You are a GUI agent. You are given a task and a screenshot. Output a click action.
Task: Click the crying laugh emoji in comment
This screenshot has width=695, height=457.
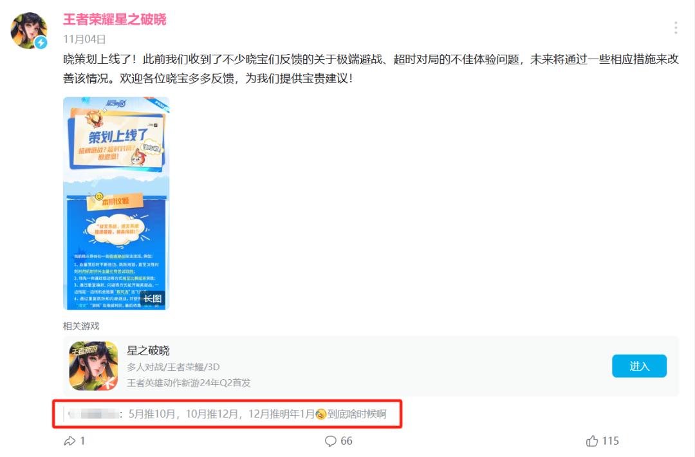[x=321, y=414]
